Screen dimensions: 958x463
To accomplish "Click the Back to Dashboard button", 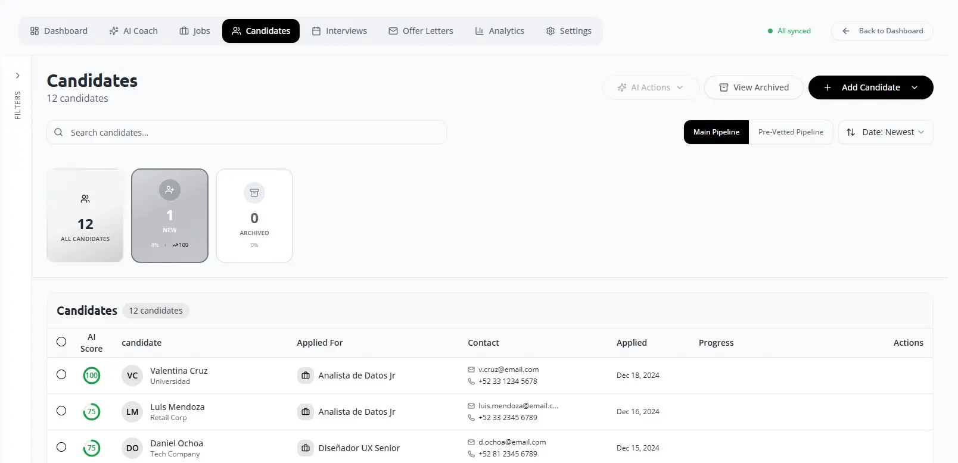I will (882, 31).
